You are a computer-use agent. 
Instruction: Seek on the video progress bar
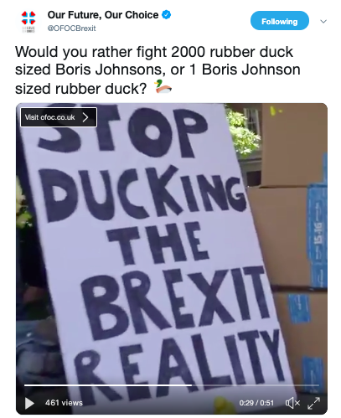click(172, 385)
